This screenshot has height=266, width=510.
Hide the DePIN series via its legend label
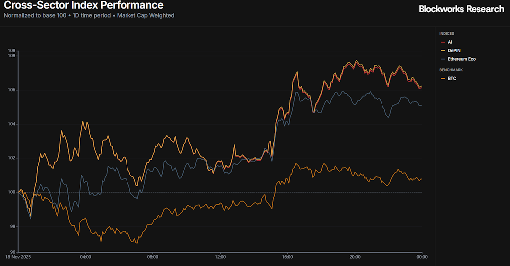coord(454,51)
